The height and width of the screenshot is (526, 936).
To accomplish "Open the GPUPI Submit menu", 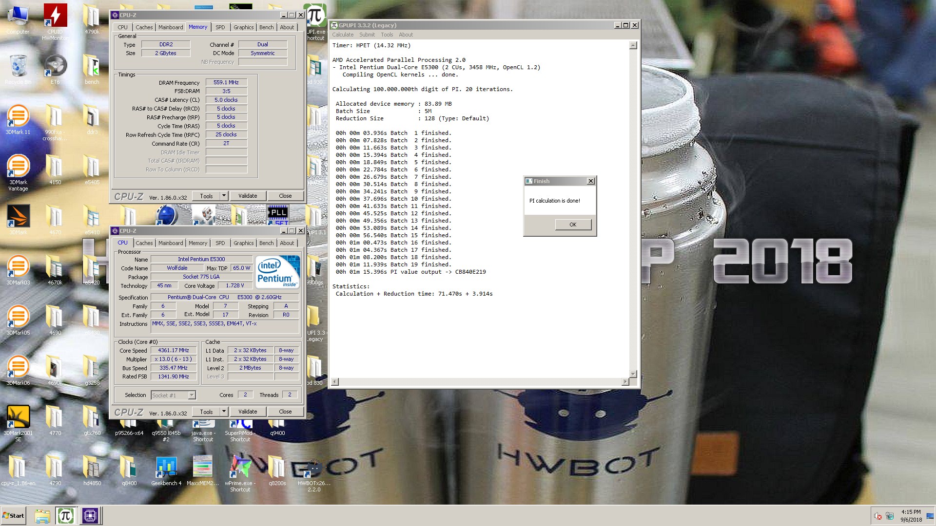I will coord(367,35).
